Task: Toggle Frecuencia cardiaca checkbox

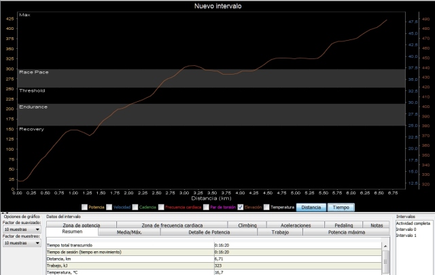Action: pos(164,207)
